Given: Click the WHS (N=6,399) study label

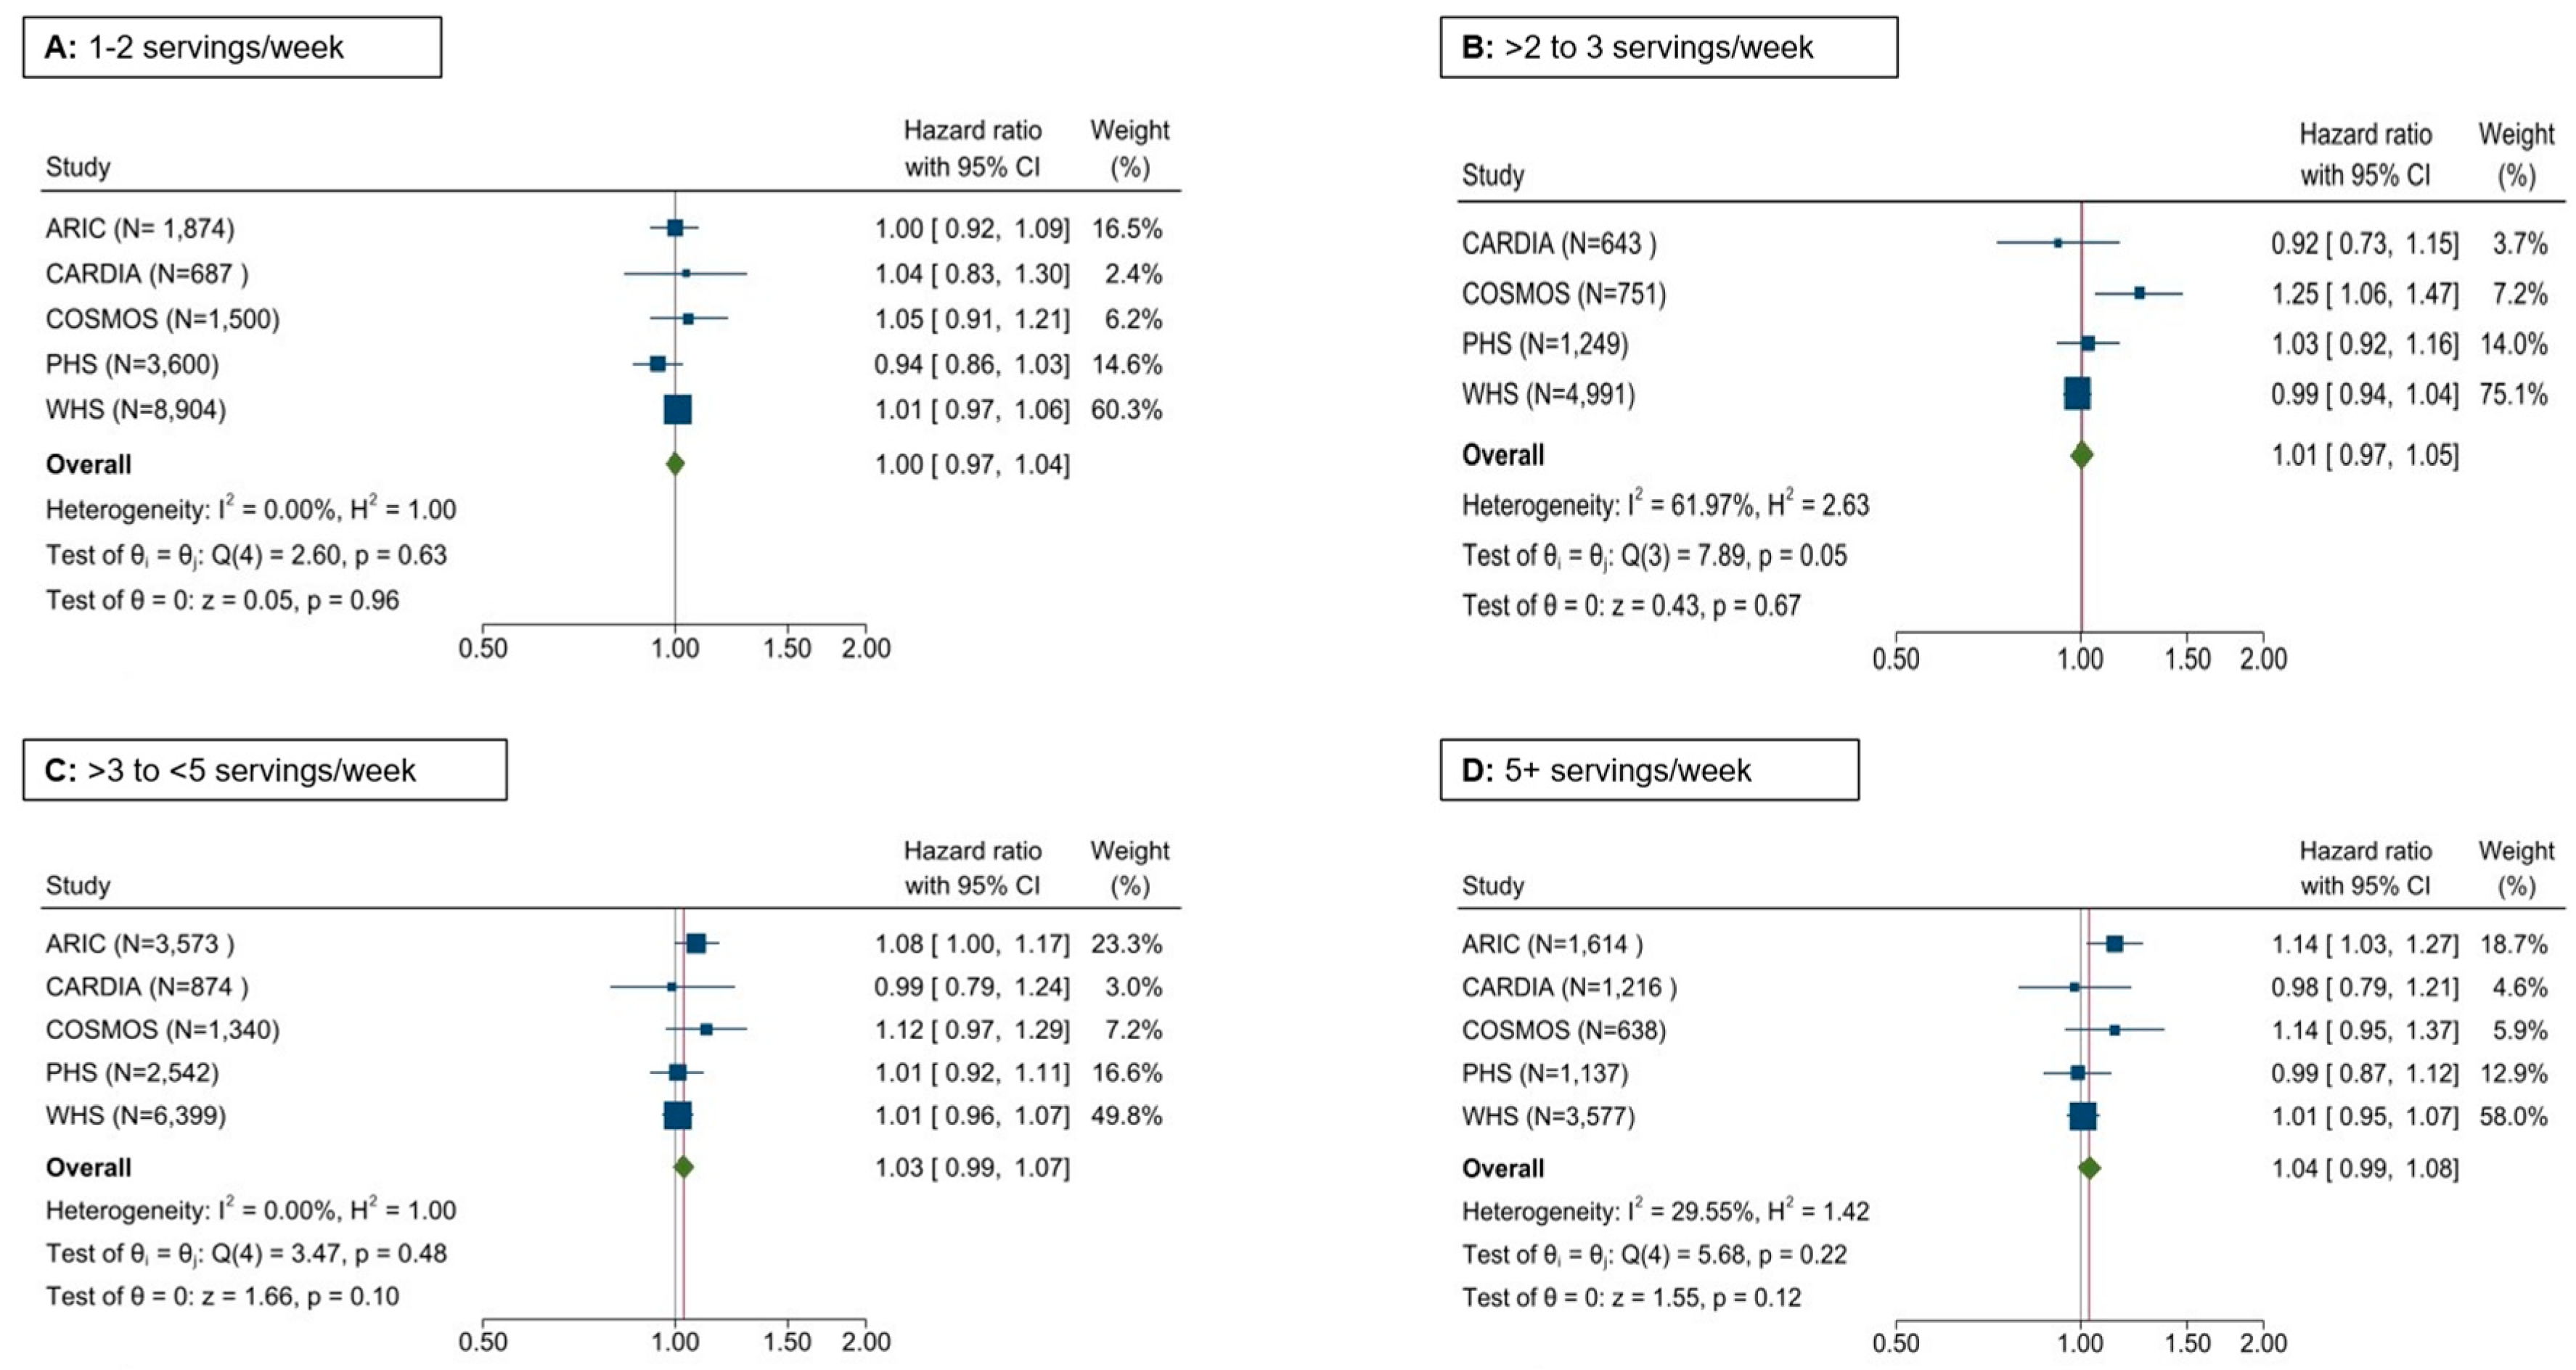Looking at the screenshot, I should tap(136, 1116).
